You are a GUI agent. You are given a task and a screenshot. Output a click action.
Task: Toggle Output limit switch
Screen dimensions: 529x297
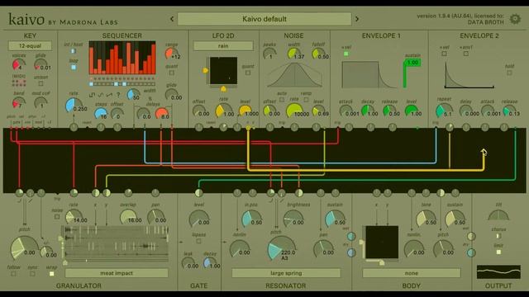[498, 252]
